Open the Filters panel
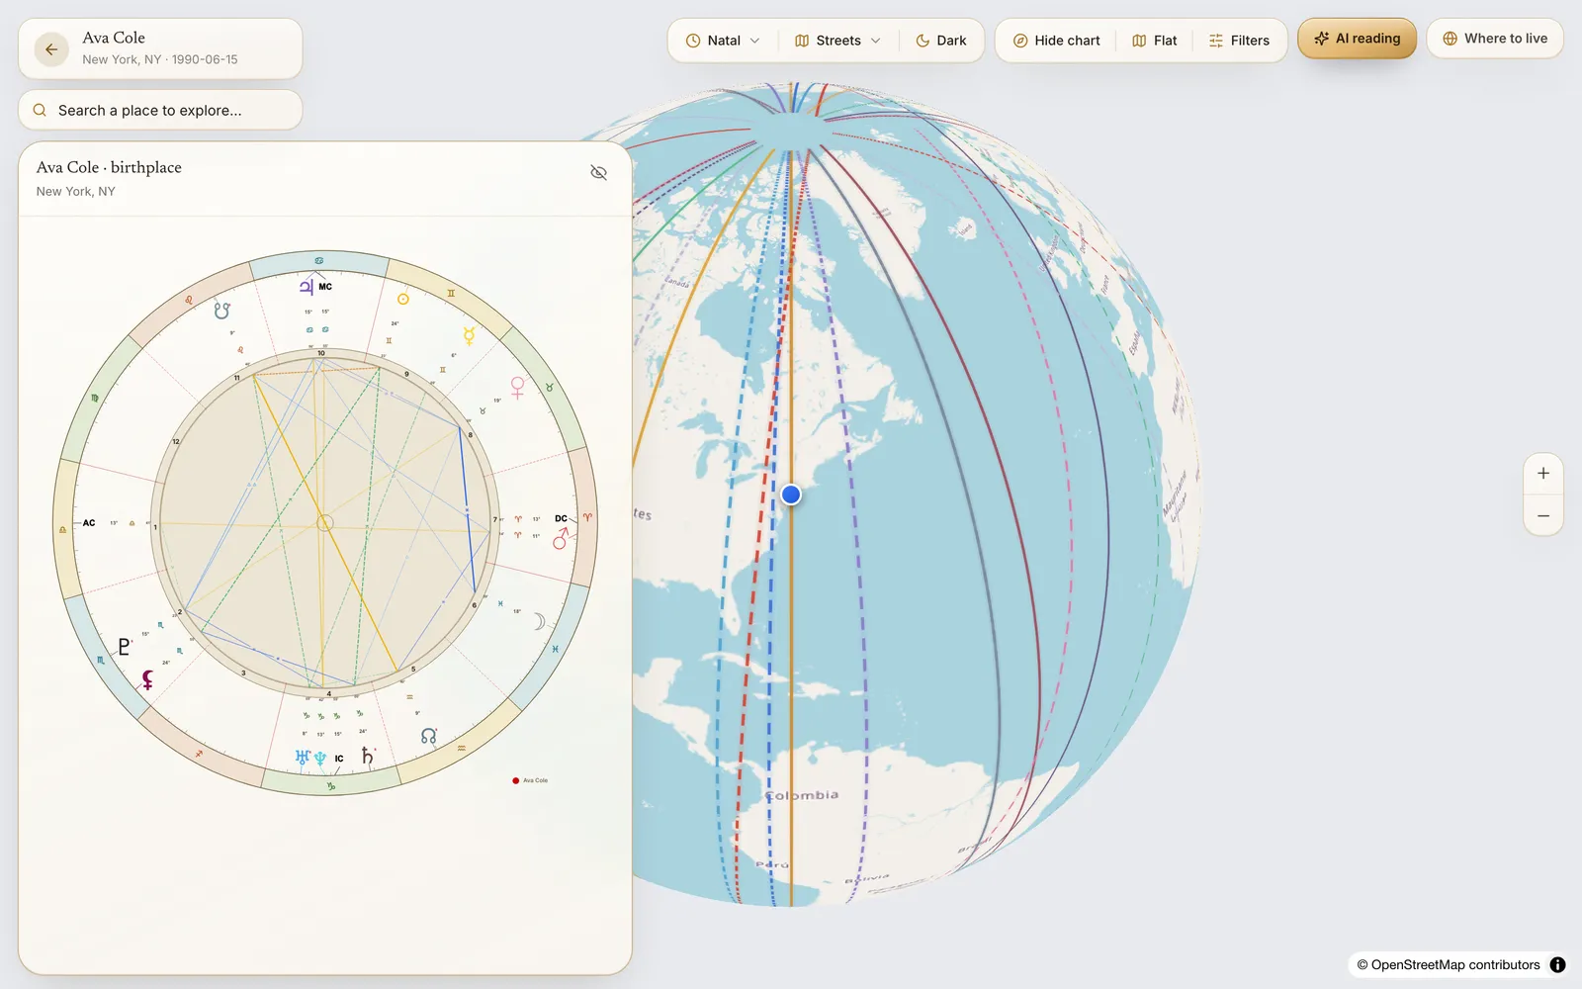The width and height of the screenshot is (1582, 989). (1239, 41)
